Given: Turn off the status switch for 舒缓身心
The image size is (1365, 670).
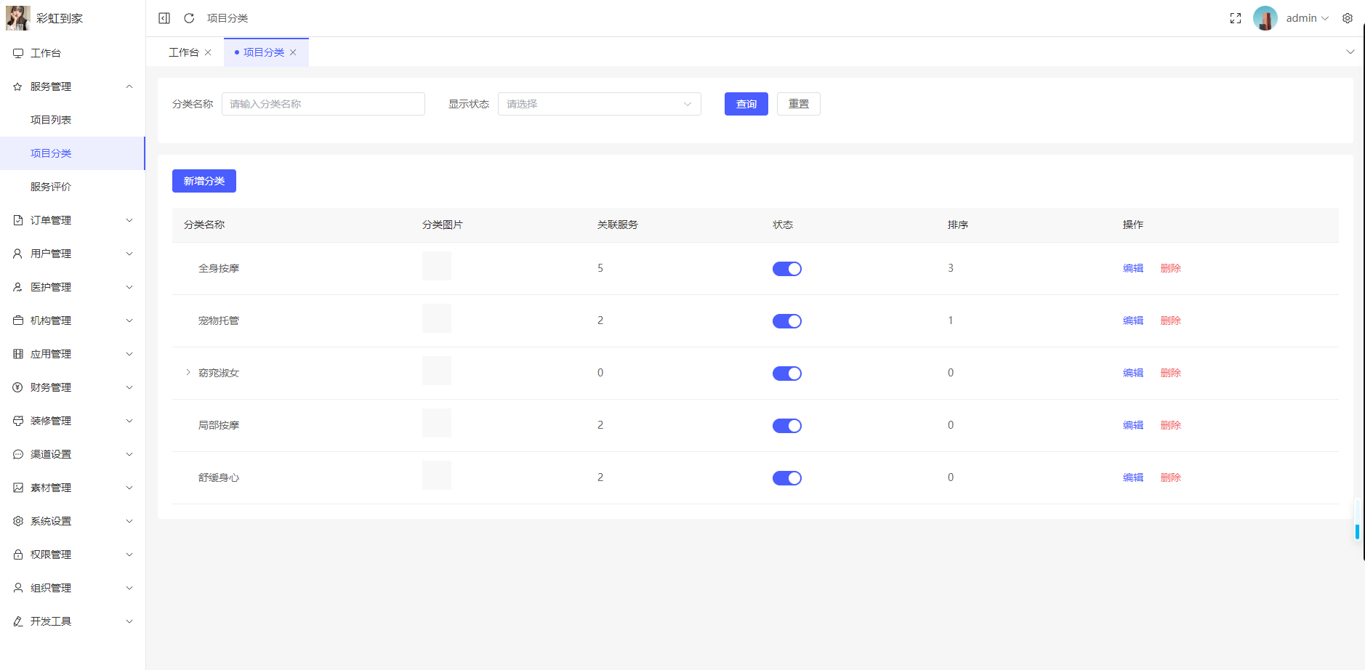Looking at the screenshot, I should tap(786, 478).
